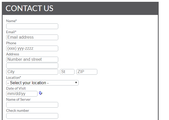This screenshot has width=169, height=120.
Task: Select the ZIP code field
Action: (x=87, y=72)
